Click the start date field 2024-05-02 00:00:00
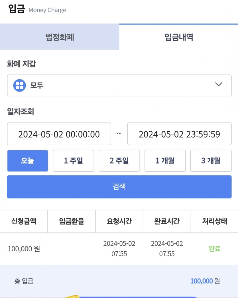Image resolution: width=238 pixels, height=298 pixels. pyautogui.click(x=59, y=134)
